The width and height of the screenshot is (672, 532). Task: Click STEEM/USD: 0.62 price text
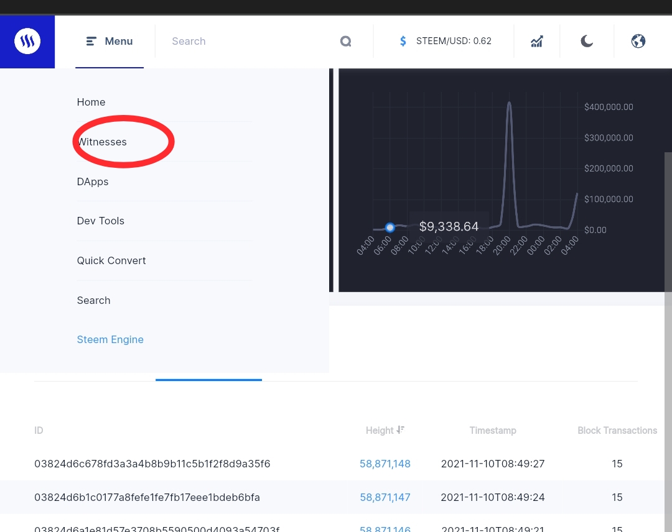click(454, 41)
